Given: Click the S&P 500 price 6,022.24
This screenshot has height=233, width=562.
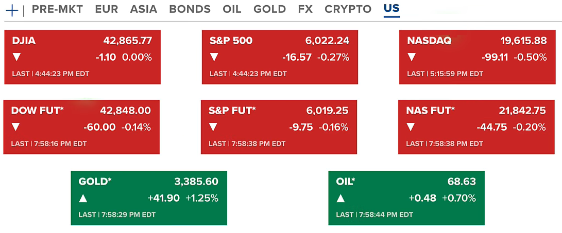Looking at the screenshot, I should click(328, 41).
